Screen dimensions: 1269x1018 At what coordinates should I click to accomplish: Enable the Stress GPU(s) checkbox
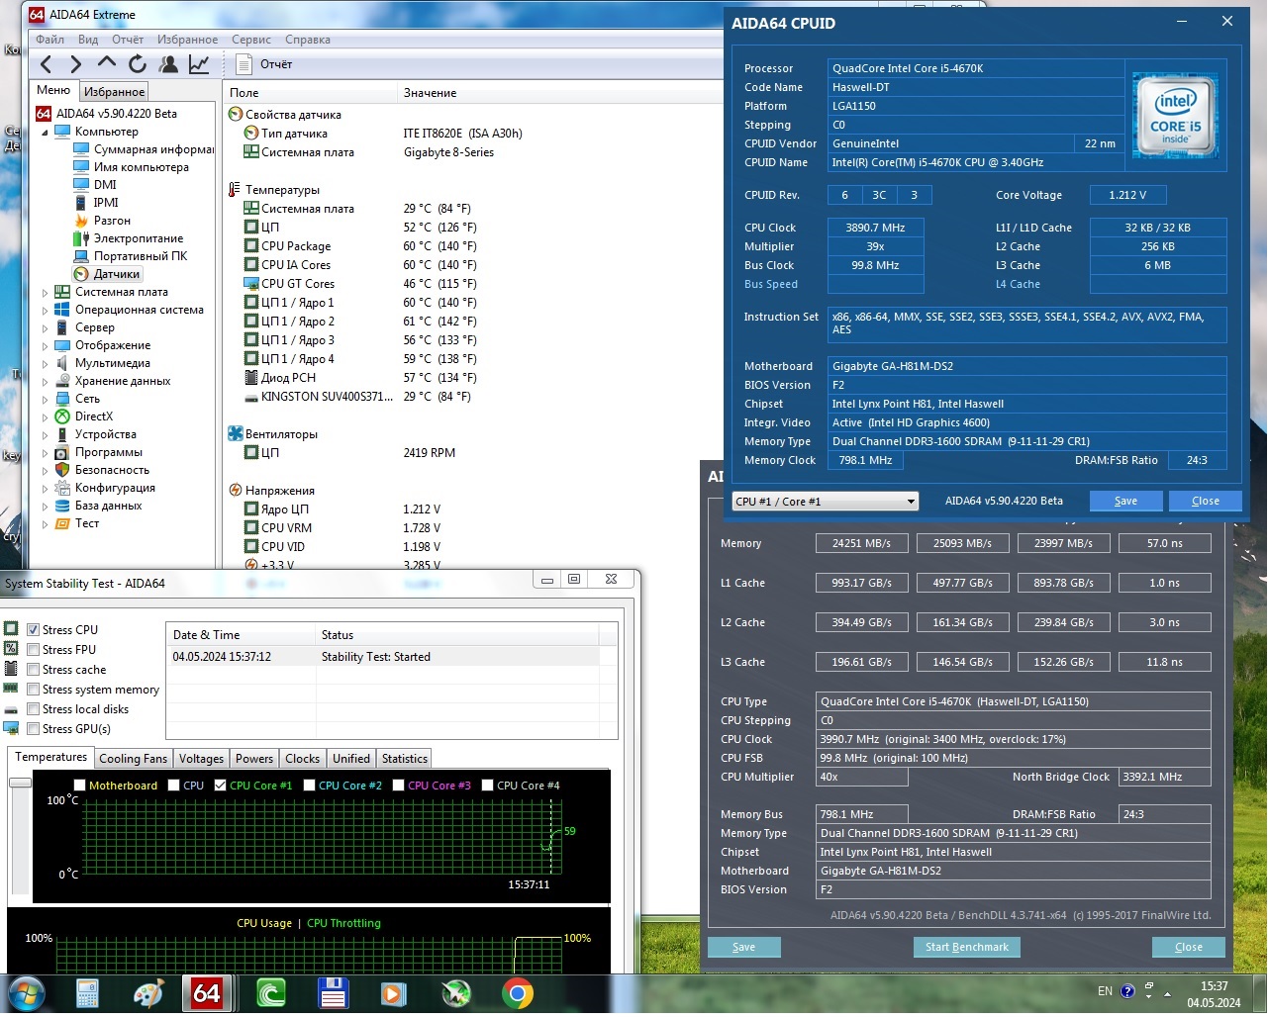[34, 729]
